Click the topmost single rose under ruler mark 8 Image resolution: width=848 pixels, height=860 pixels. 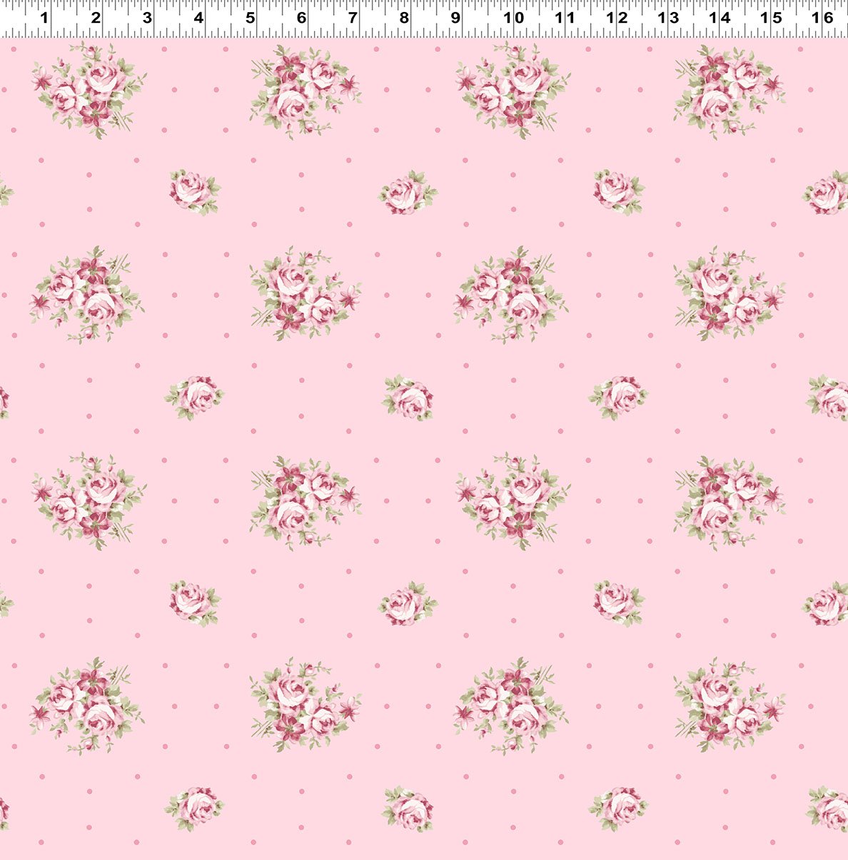pos(407,193)
